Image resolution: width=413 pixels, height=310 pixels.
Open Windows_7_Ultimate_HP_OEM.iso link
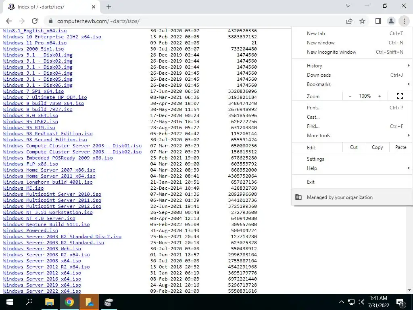[45, 97]
